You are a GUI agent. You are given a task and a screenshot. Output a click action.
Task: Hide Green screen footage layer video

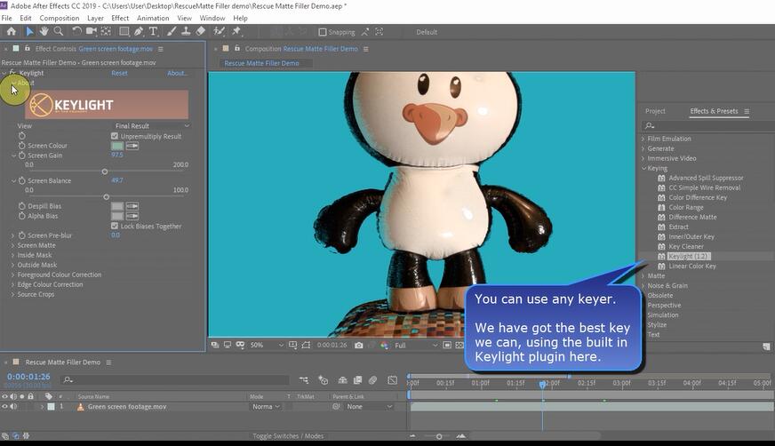5,407
